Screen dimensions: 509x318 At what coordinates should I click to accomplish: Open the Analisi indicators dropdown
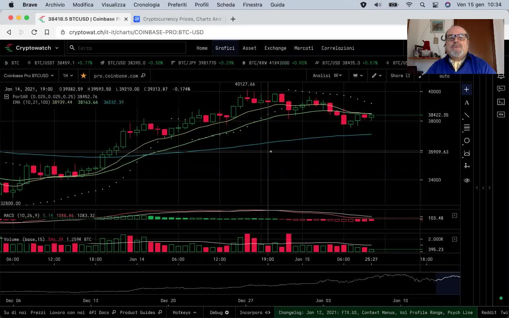click(327, 76)
